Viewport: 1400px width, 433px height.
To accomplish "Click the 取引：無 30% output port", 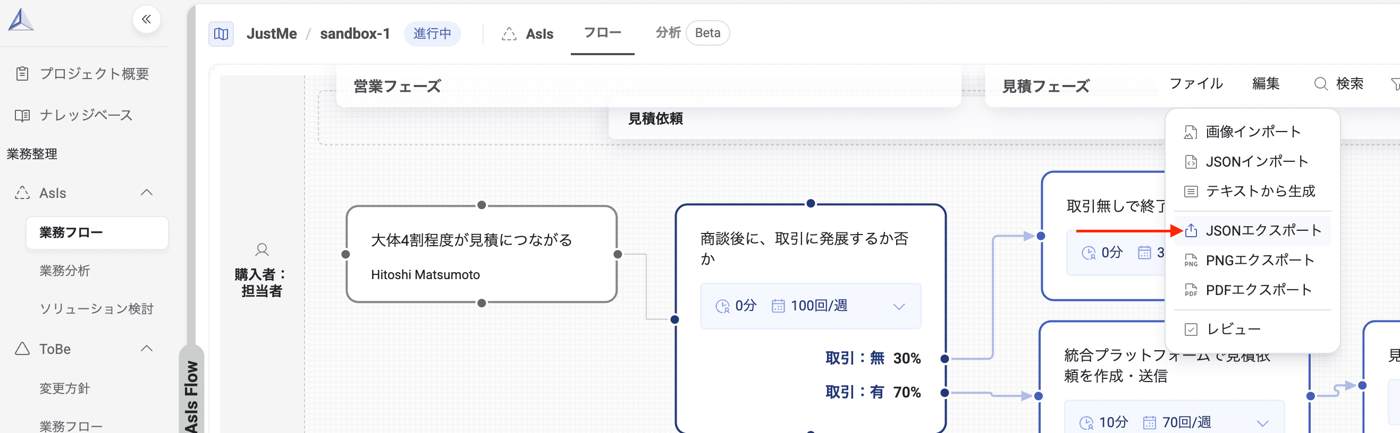I will (944, 359).
